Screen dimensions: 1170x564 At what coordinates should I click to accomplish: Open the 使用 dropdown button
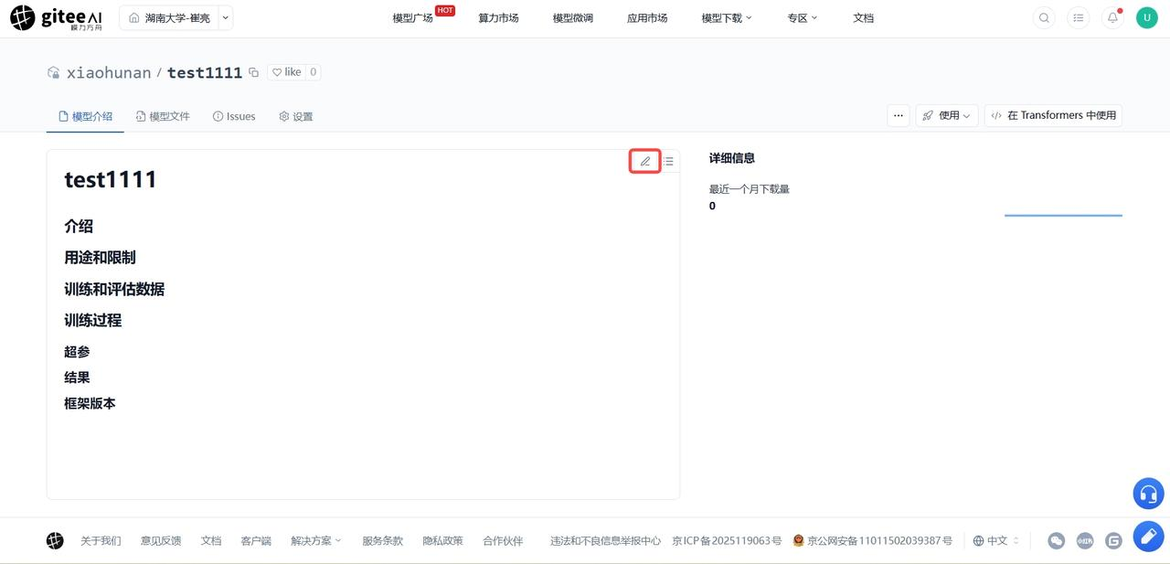pyautogui.click(x=947, y=115)
